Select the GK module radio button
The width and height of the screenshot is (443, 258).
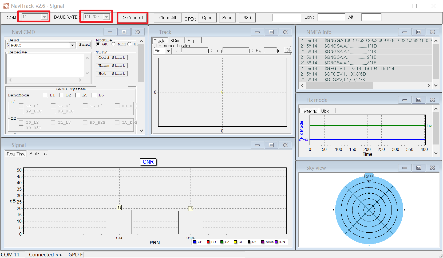98,44
